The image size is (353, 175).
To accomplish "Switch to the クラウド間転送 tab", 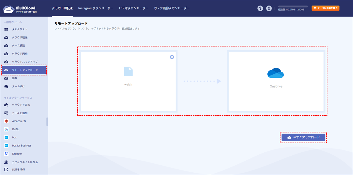I will [x=62, y=9].
